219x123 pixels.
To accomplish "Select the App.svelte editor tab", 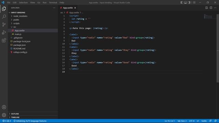I will (x=68, y=8).
